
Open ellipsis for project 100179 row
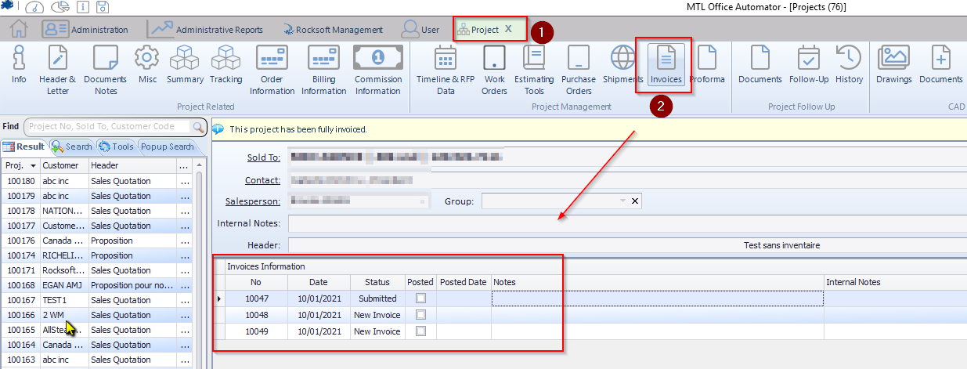tap(185, 196)
